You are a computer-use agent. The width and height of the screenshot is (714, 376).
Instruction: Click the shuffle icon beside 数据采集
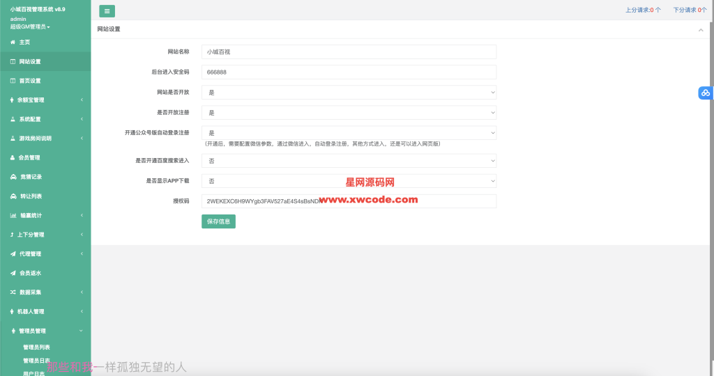coord(13,292)
